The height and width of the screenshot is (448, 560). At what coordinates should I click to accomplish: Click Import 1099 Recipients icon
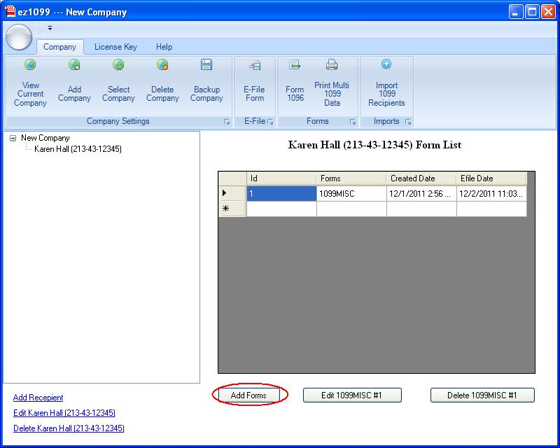386,64
